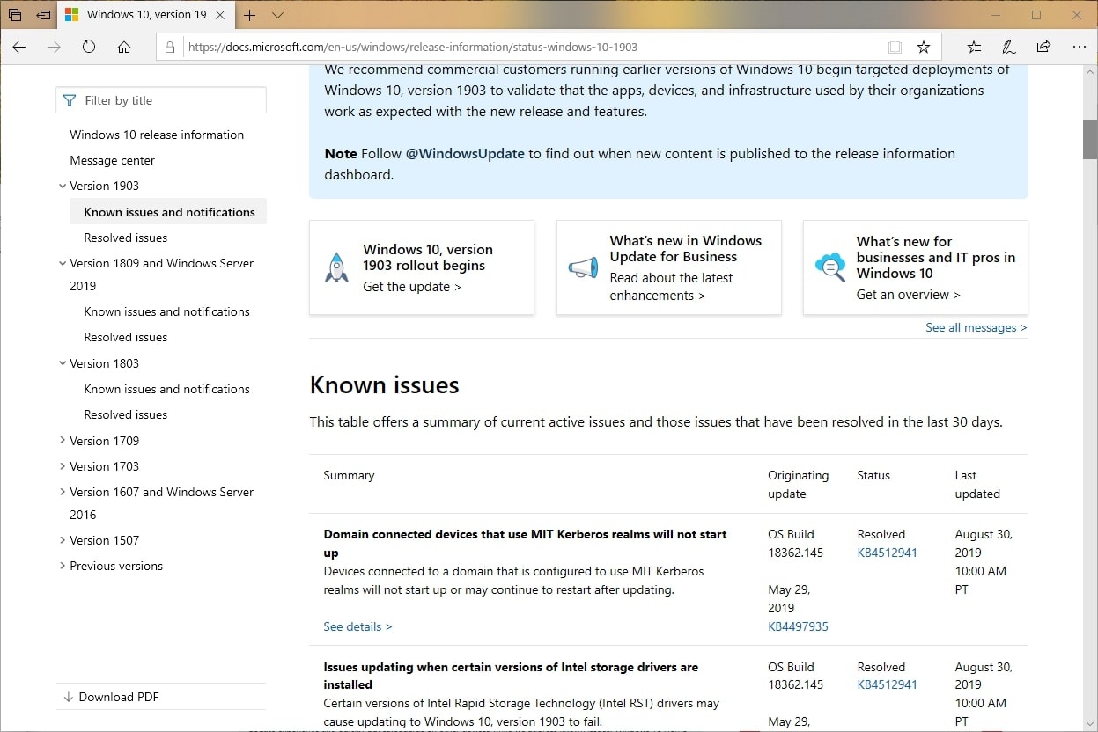Click the Originating update column header

coord(798,484)
